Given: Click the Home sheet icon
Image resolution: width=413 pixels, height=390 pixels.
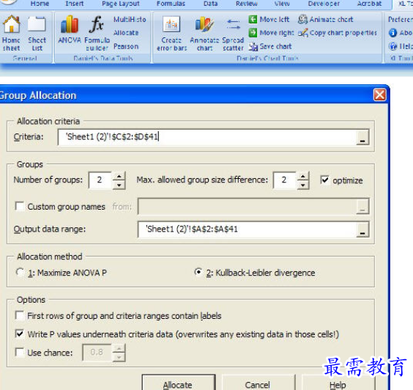Looking at the screenshot, I should pyautogui.click(x=11, y=24).
